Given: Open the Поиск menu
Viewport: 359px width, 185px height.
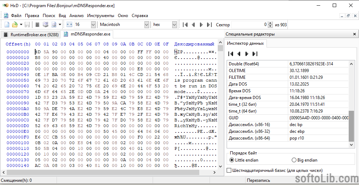Looking at the screenshot, I should coord(49,16).
